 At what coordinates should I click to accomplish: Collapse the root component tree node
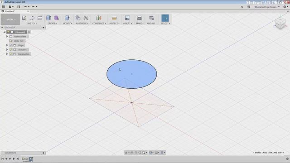tap(5, 32)
